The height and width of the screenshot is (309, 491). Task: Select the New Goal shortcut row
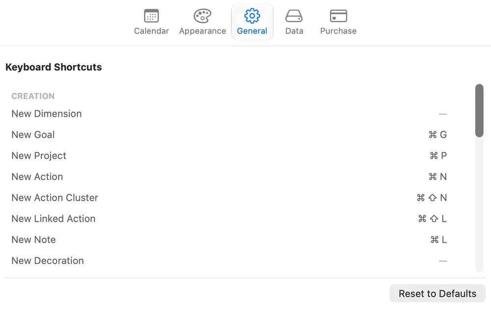point(229,135)
